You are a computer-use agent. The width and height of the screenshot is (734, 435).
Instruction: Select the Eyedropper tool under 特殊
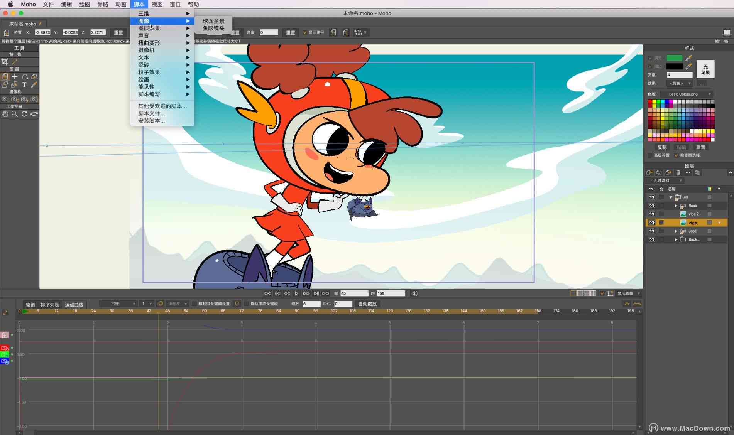tap(15, 62)
